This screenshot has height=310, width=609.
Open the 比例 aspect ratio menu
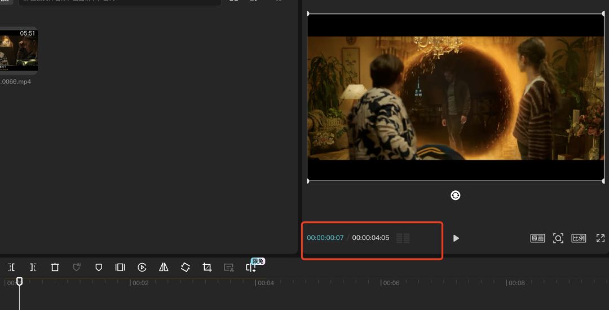click(x=579, y=238)
